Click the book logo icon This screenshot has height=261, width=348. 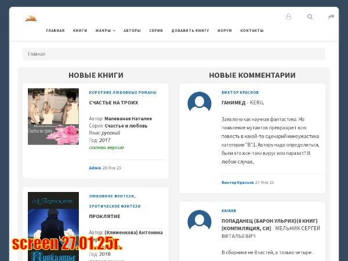(x=31, y=17)
